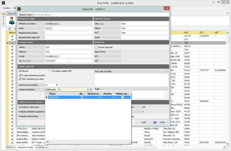
Task: Toggle Povoleno zasílat SMS checkbox
Action: 50,71
